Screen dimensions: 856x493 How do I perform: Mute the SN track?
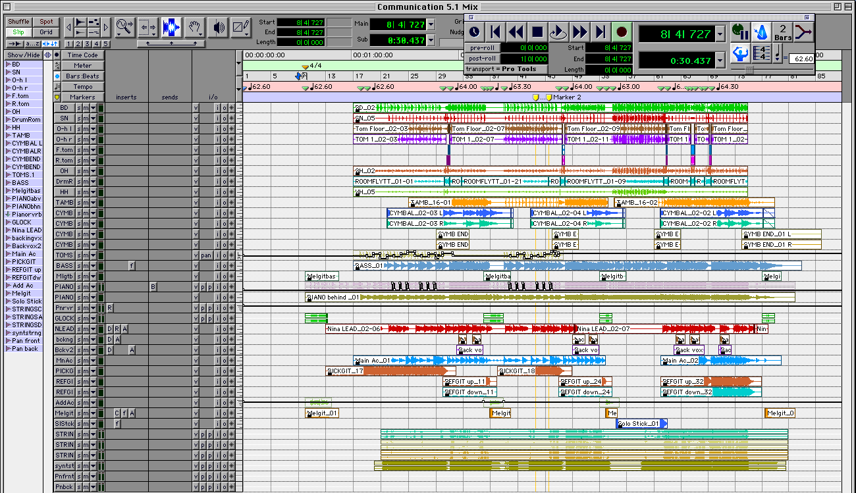86,117
